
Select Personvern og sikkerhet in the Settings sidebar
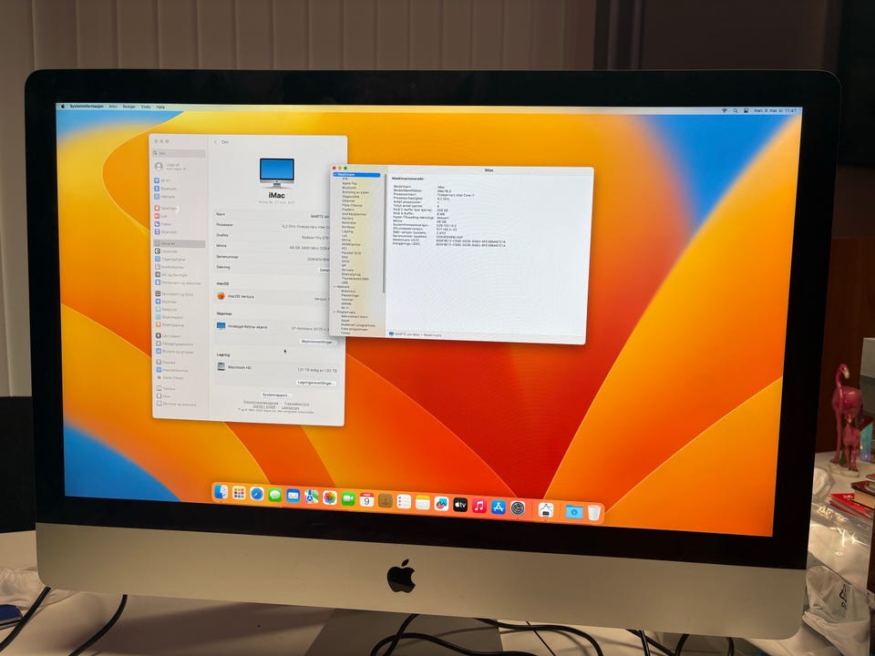pos(178,282)
